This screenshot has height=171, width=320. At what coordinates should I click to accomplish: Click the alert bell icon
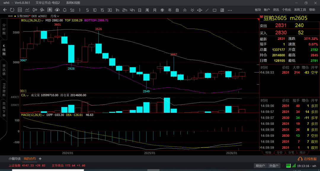point(65,10)
